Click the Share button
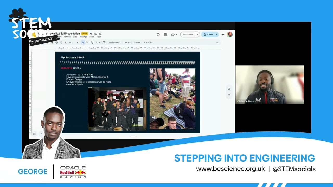 click(x=208, y=35)
